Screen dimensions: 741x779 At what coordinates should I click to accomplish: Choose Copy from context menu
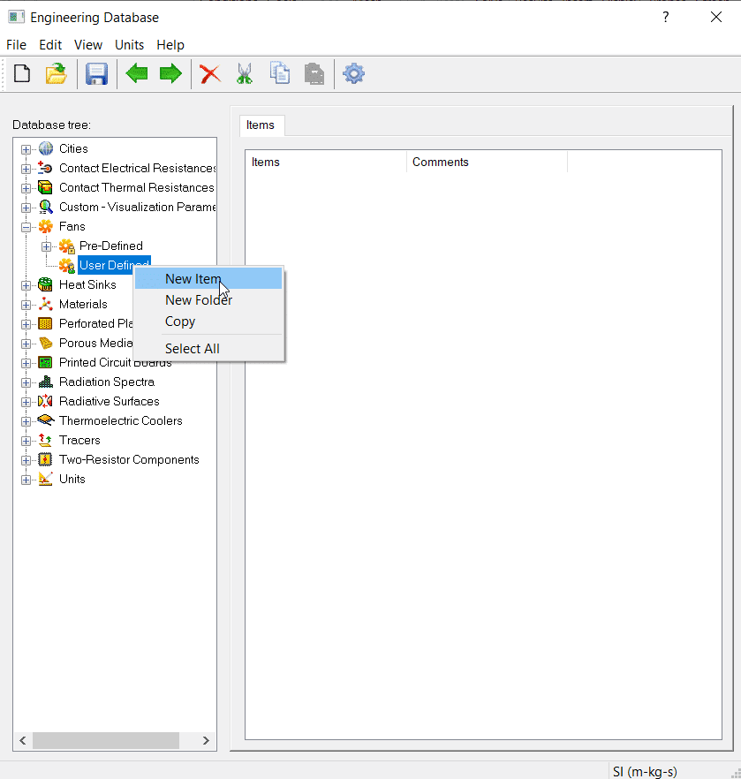[x=208, y=321]
